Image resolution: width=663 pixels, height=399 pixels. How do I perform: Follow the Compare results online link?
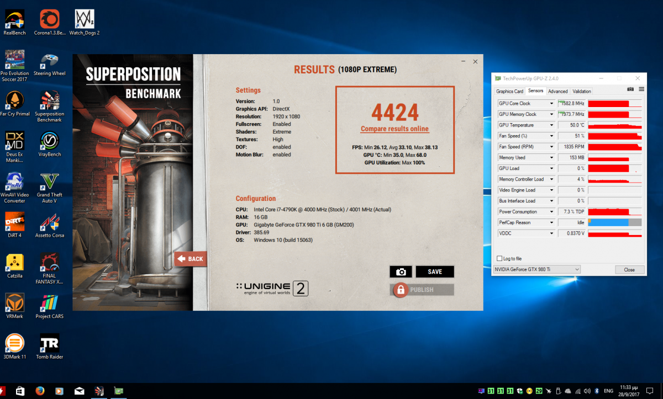[x=394, y=129]
